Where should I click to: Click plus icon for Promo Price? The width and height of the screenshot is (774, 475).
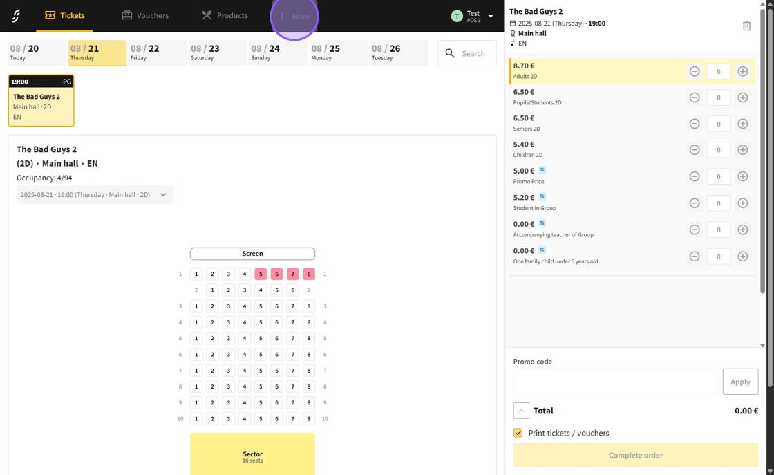[743, 176]
